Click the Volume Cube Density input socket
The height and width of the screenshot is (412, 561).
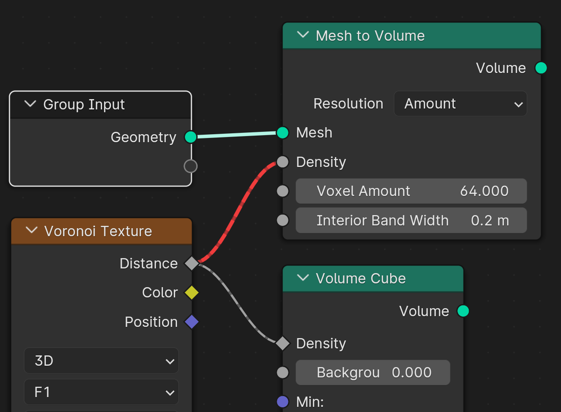click(x=283, y=343)
